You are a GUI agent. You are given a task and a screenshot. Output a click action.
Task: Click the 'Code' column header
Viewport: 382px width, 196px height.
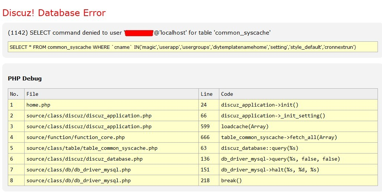tap(298, 94)
